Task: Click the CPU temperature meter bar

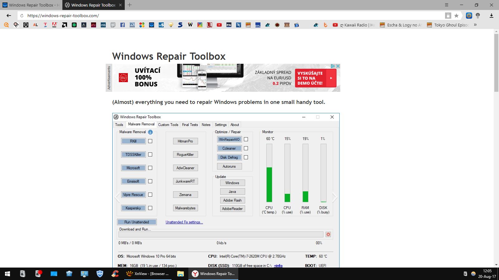Action: (269, 173)
